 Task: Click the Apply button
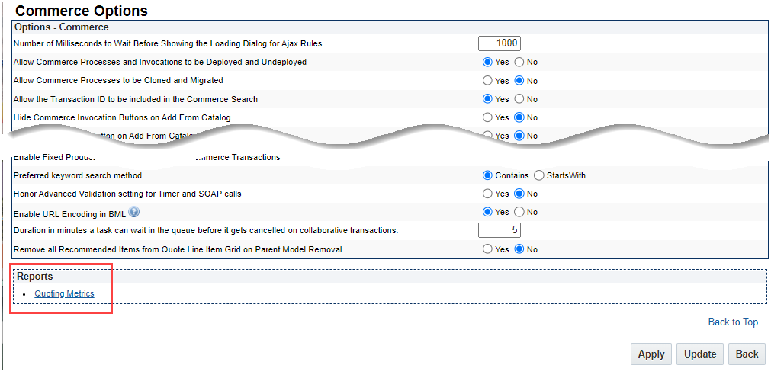(x=651, y=354)
